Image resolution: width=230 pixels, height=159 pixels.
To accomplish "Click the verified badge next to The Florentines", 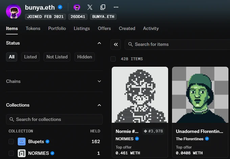I will 207,139.
